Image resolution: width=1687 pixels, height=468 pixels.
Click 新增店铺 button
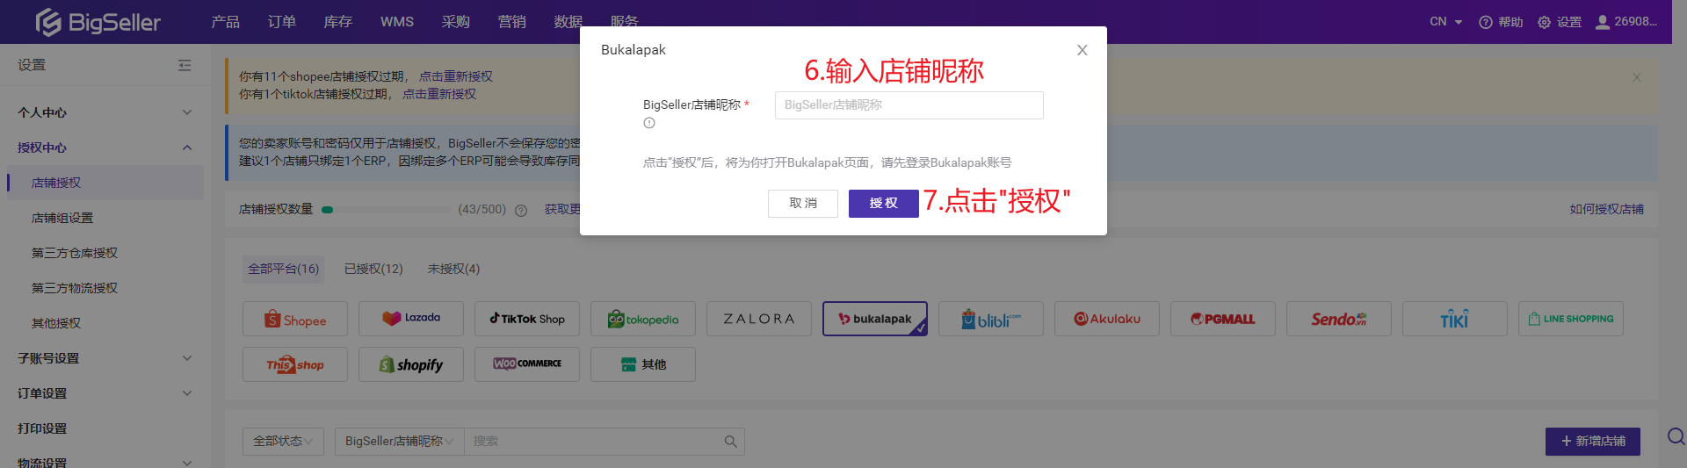tap(1592, 442)
